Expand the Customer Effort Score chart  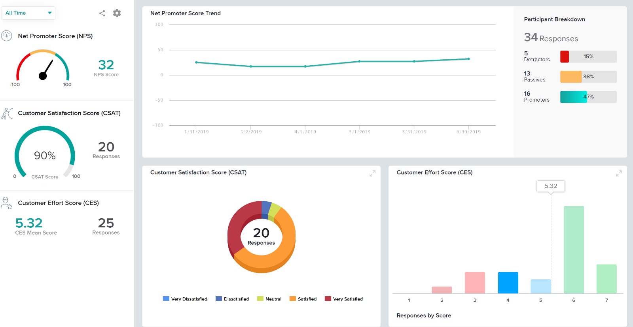pos(619,174)
